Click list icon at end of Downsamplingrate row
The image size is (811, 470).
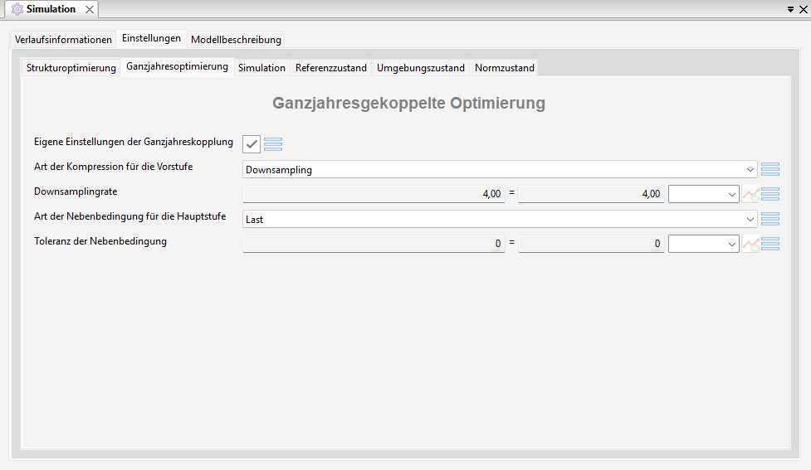769,194
